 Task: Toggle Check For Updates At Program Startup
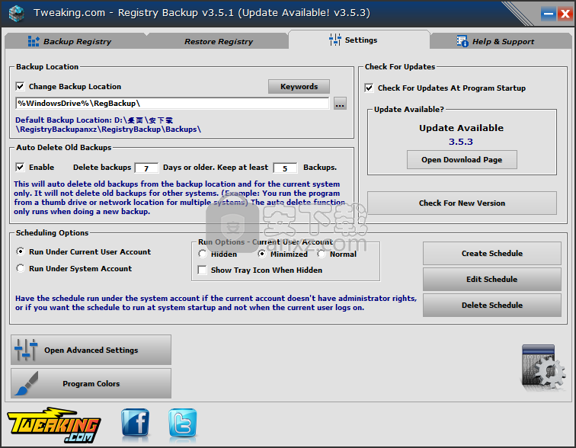pyautogui.click(x=369, y=88)
